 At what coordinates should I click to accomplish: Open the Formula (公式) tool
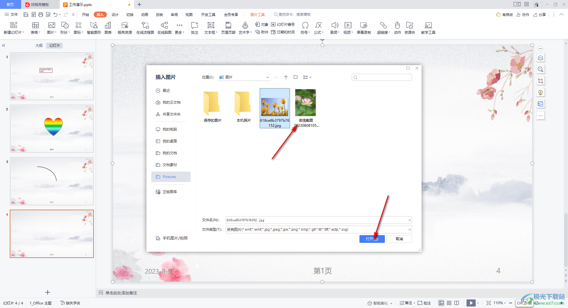(x=319, y=25)
